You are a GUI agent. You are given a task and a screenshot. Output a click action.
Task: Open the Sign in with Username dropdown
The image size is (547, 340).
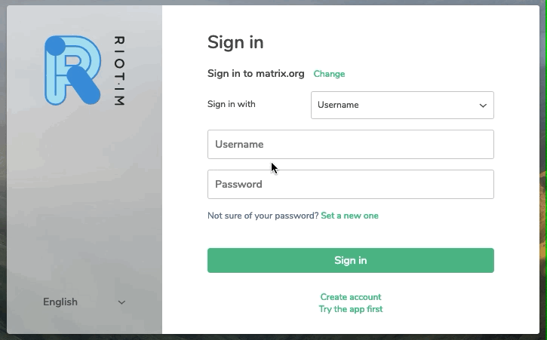(x=402, y=105)
